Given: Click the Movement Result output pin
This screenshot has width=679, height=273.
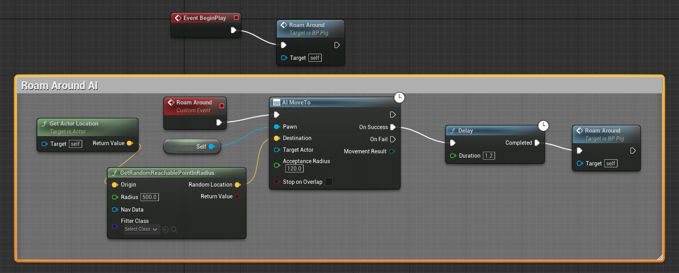Looking at the screenshot, I should pos(392,151).
